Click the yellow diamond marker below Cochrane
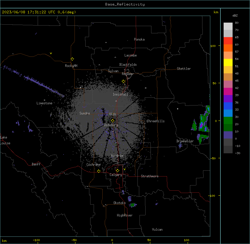Image resolution: width=250 pixels, height=244 pixels. 99,171
